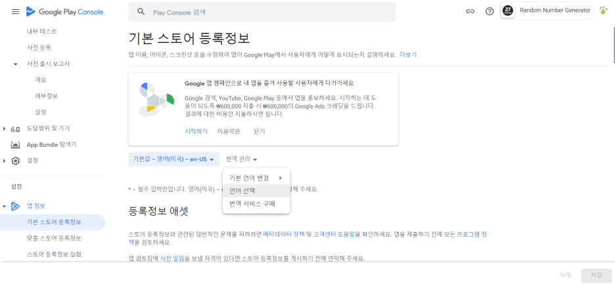Click the Random Number Generator app name
This screenshot has width=615, height=286.
click(555, 11)
